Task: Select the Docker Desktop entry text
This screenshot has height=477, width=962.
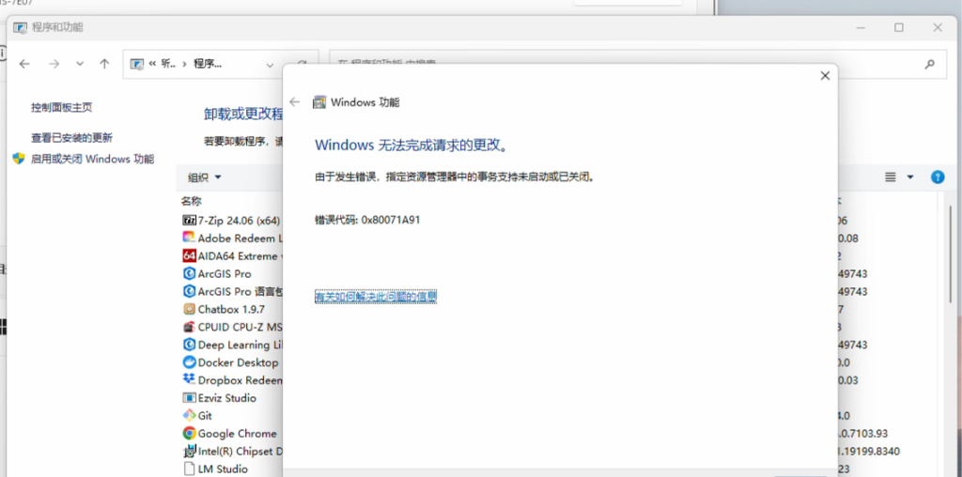Action: [238, 362]
